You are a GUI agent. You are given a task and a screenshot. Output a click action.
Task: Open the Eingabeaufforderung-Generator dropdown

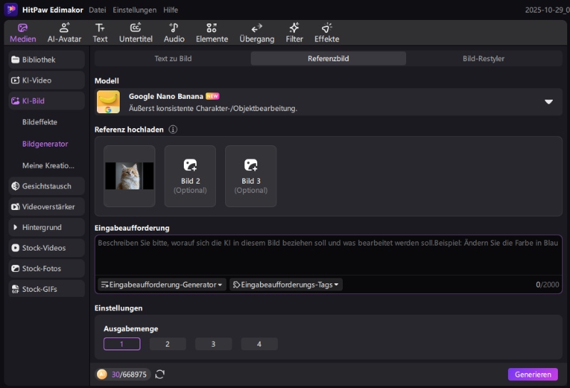[162, 285]
